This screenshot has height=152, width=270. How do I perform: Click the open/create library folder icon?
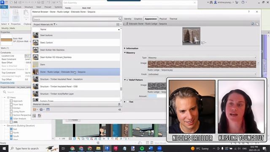[35, 110]
